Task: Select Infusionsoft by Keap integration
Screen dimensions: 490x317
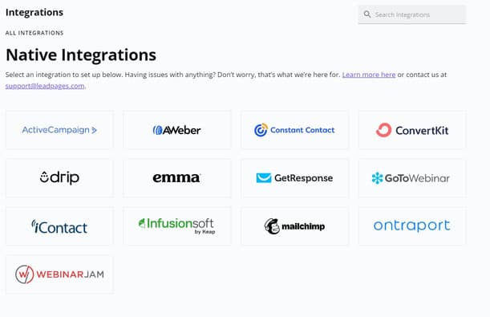Action: tap(177, 226)
